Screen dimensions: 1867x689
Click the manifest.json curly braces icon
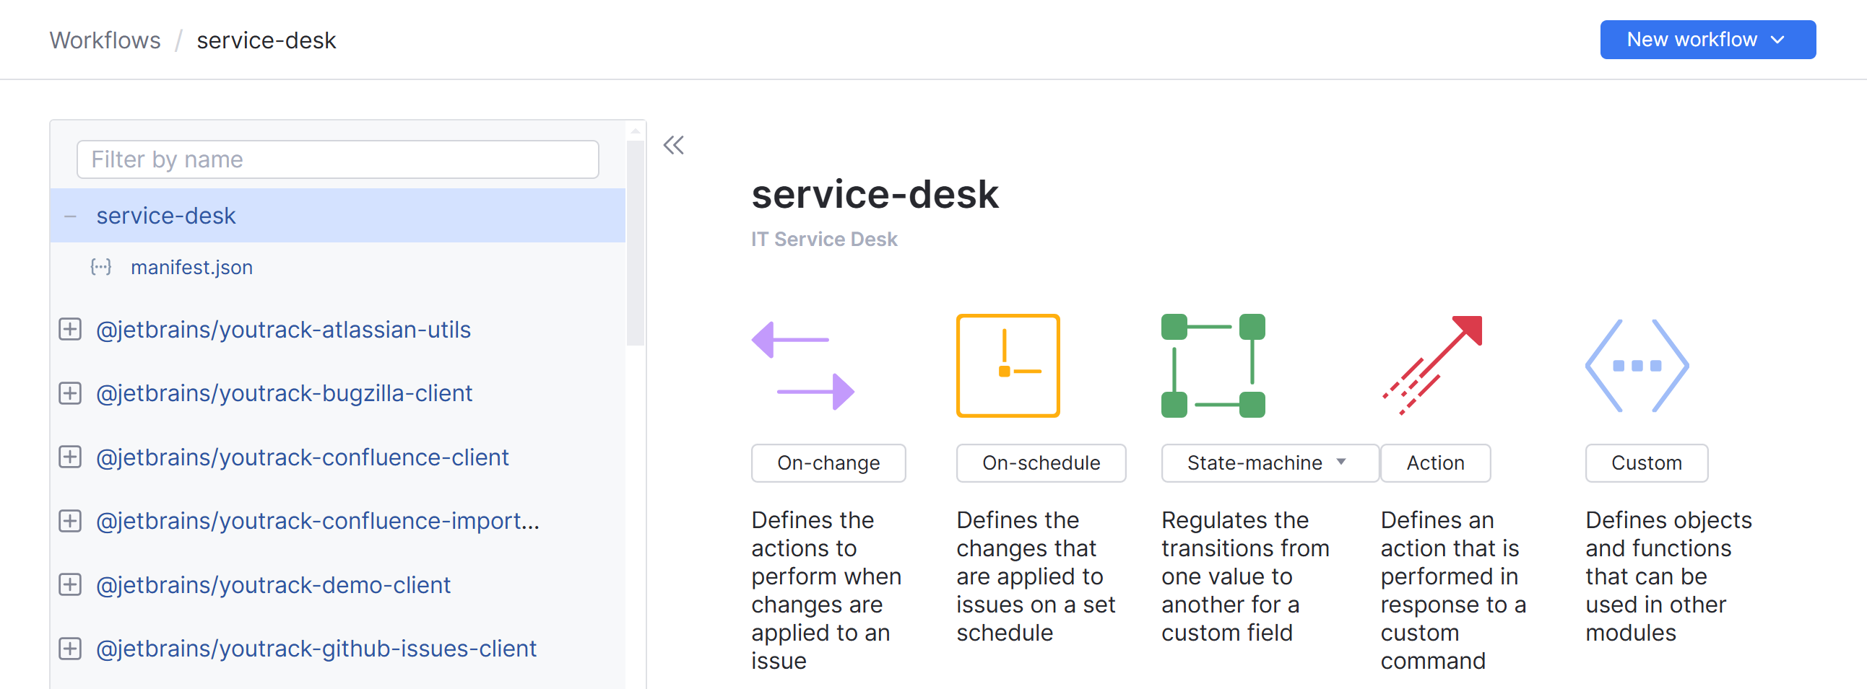pos(100,266)
